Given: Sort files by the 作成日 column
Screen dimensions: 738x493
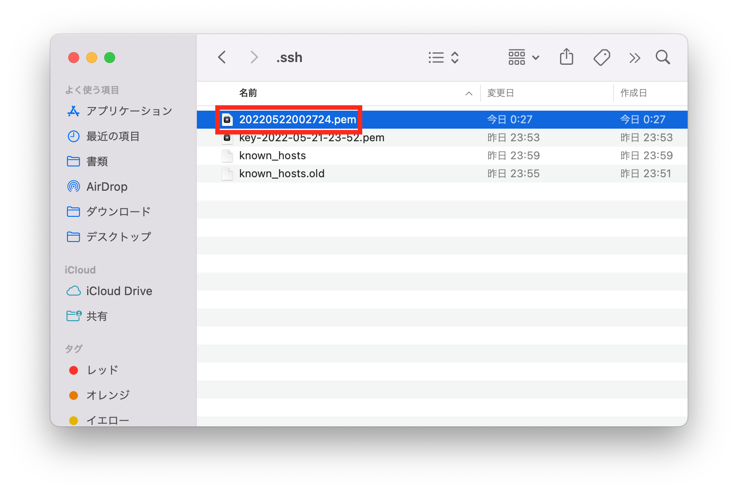Looking at the screenshot, I should coord(634,93).
